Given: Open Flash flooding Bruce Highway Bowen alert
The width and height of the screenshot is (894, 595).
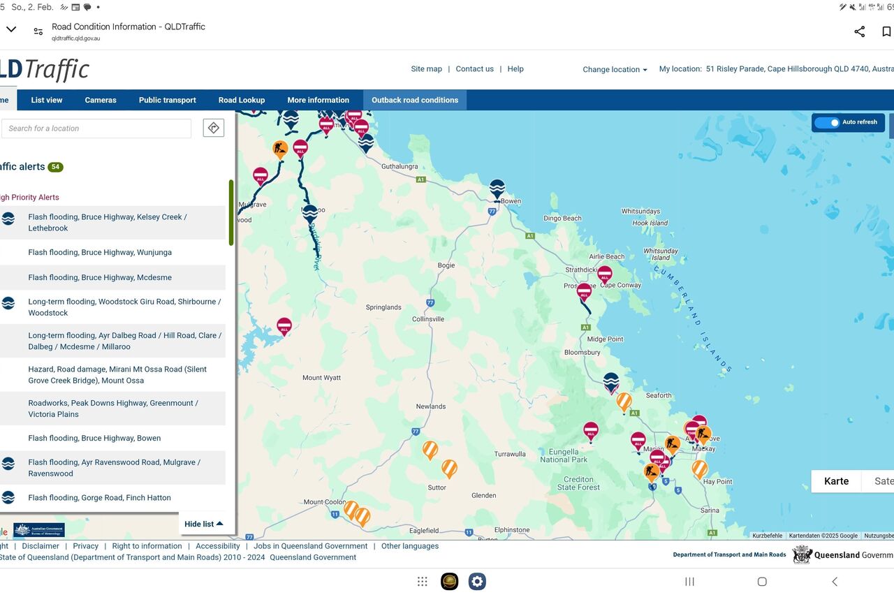Looking at the screenshot, I should (x=94, y=439).
